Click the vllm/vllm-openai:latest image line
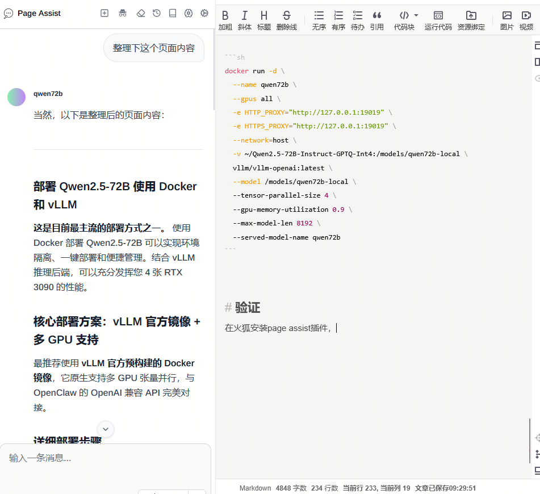This screenshot has height=494, width=540. click(x=282, y=168)
